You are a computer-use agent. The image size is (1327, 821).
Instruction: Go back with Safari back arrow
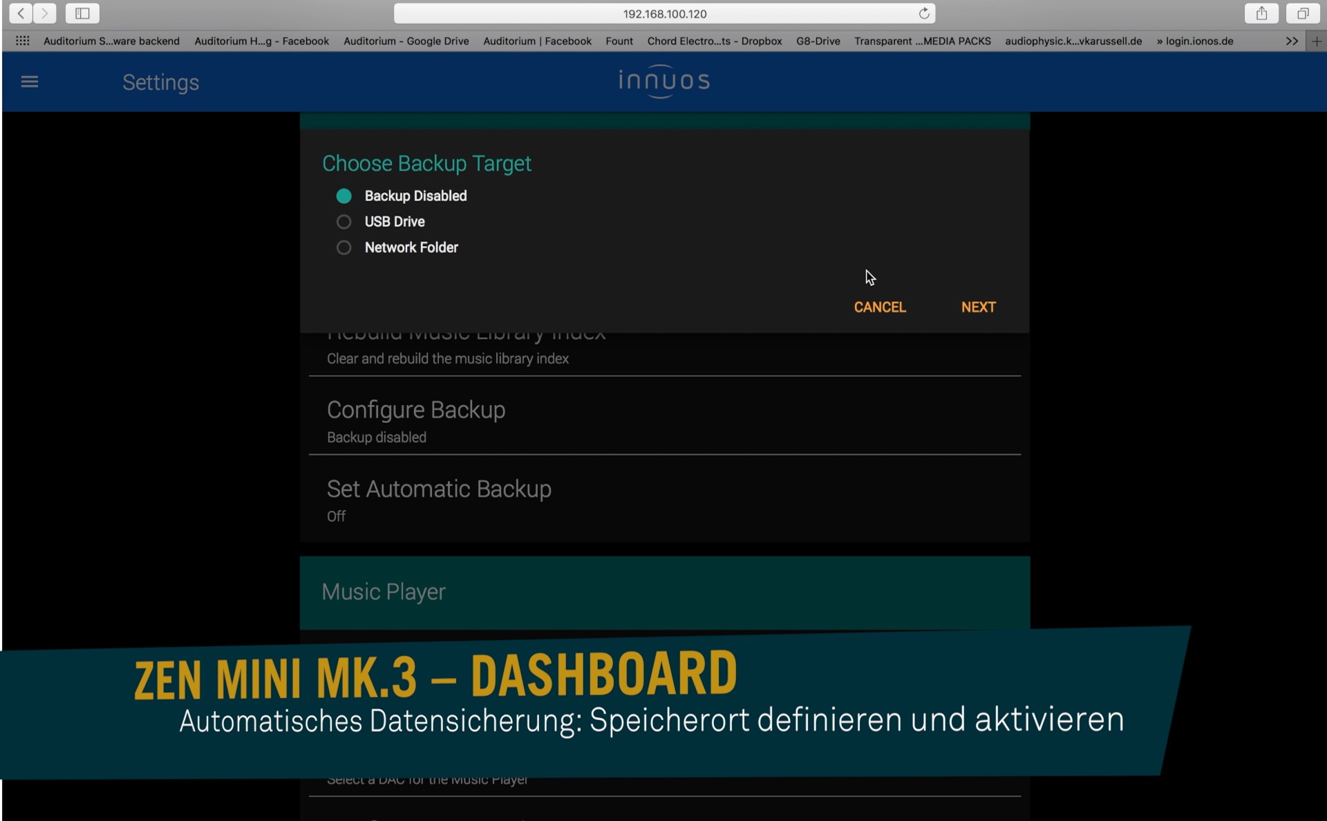point(21,13)
